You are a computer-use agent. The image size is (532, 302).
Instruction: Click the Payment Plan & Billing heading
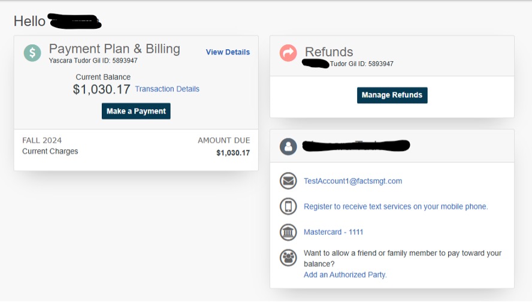click(x=114, y=49)
